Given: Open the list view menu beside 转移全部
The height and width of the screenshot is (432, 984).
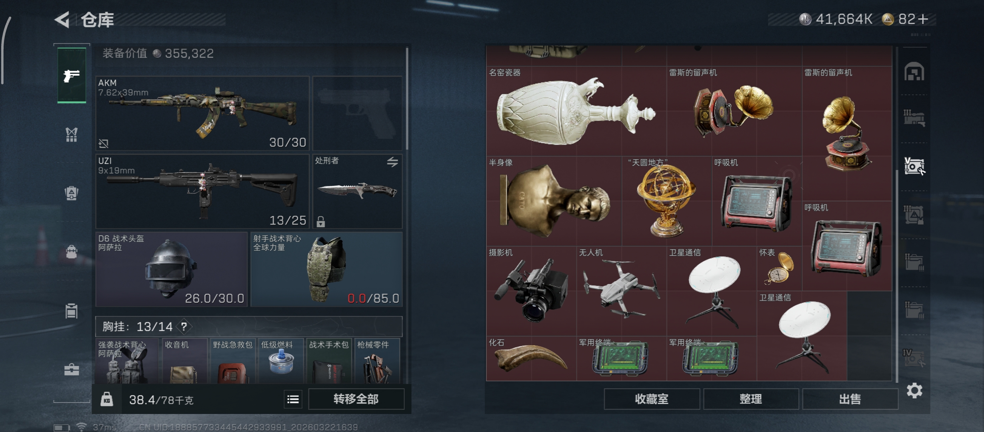Looking at the screenshot, I should point(293,399).
